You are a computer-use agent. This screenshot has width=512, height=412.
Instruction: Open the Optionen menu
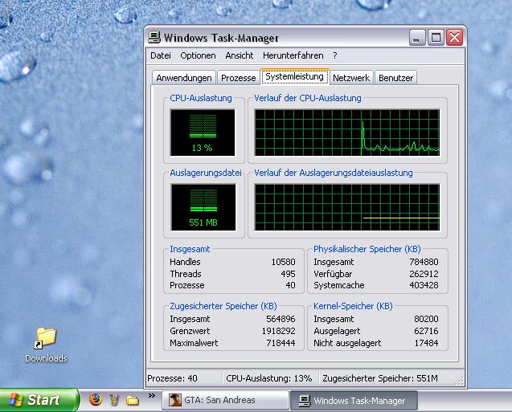click(x=198, y=56)
